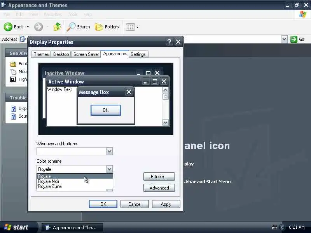Click the Start button

click(18, 227)
